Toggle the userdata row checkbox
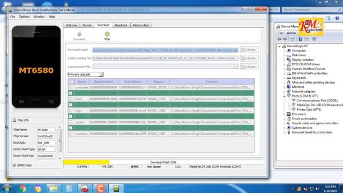 (x=71, y=133)
